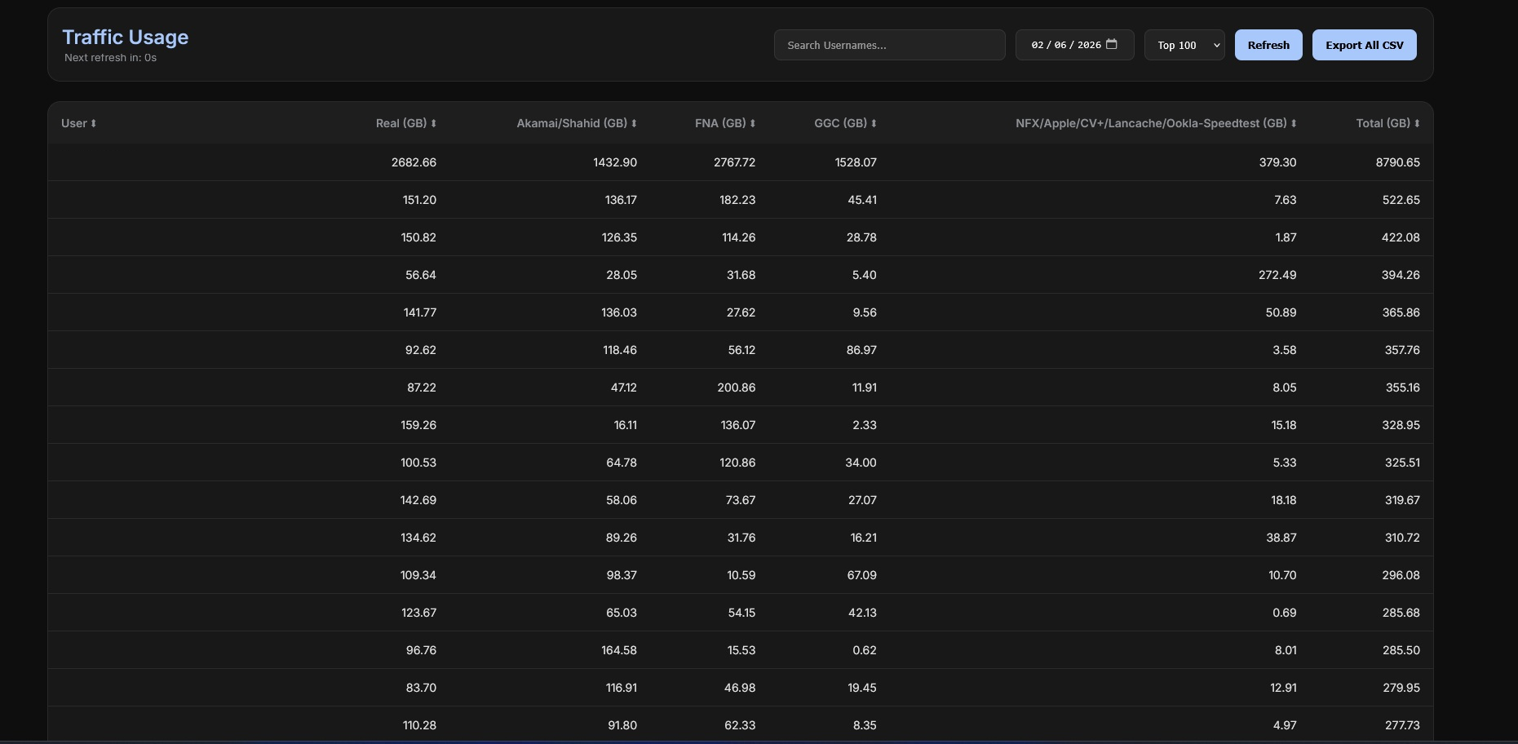This screenshot has height=744, width=1518.
Task: Click the sort icon beside the User header
Action: pos(93,123)
